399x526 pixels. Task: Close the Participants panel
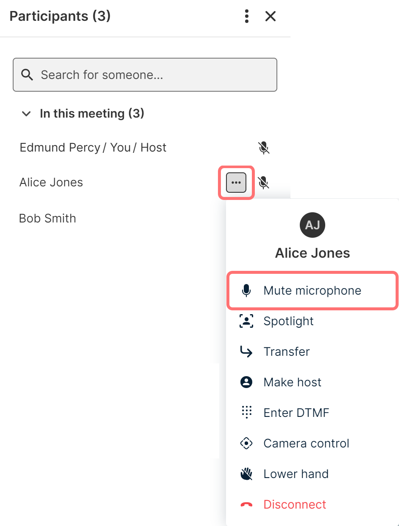coord(270,17)
